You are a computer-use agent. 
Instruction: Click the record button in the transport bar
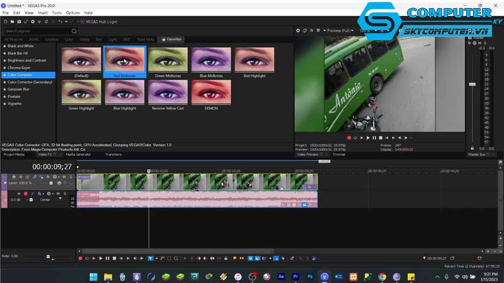80,258
